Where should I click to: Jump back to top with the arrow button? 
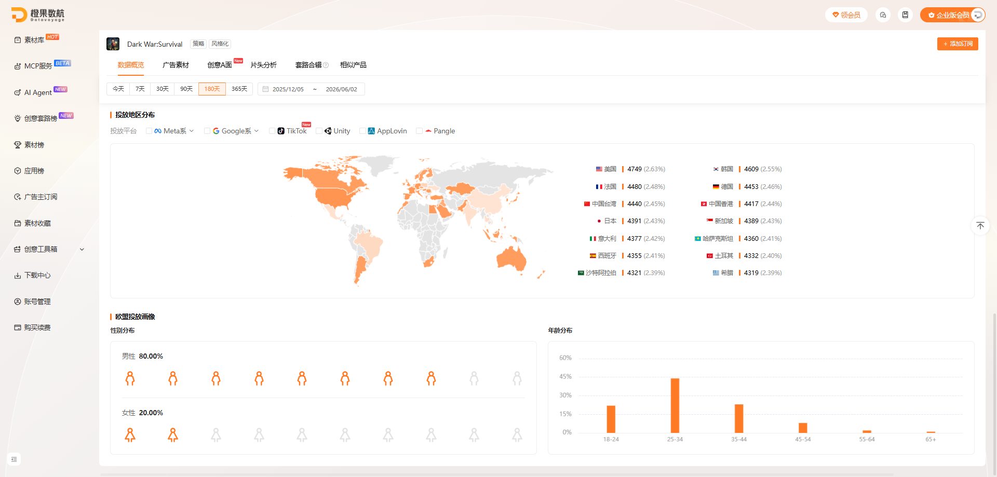pyautogui.click(x=980, y=225)
